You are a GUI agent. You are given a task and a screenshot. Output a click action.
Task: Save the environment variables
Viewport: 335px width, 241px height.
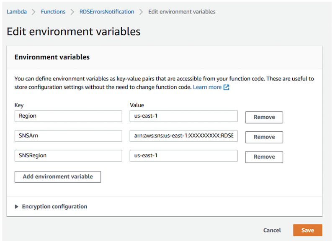(x=307, y=230)
